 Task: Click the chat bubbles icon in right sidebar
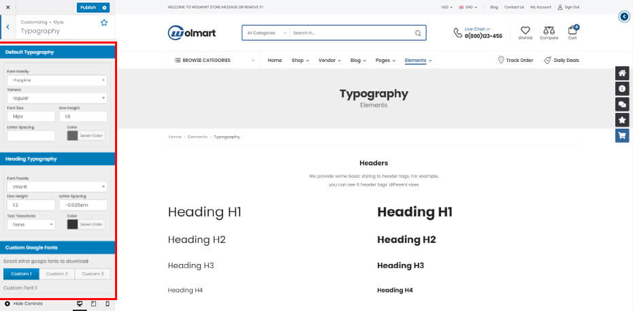point(621,104)
